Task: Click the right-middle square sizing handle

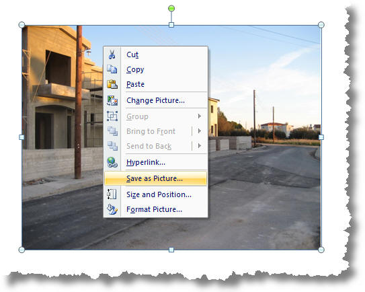Action: (x=321, y=137)
